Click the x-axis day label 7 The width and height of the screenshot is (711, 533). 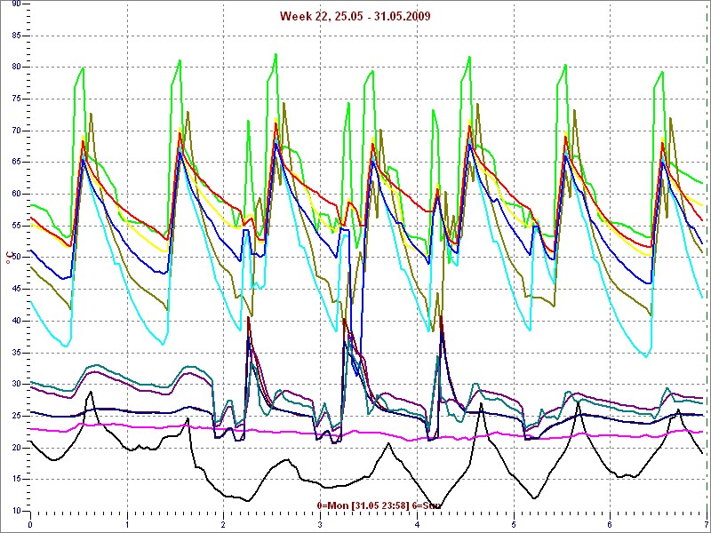[707, 524]
